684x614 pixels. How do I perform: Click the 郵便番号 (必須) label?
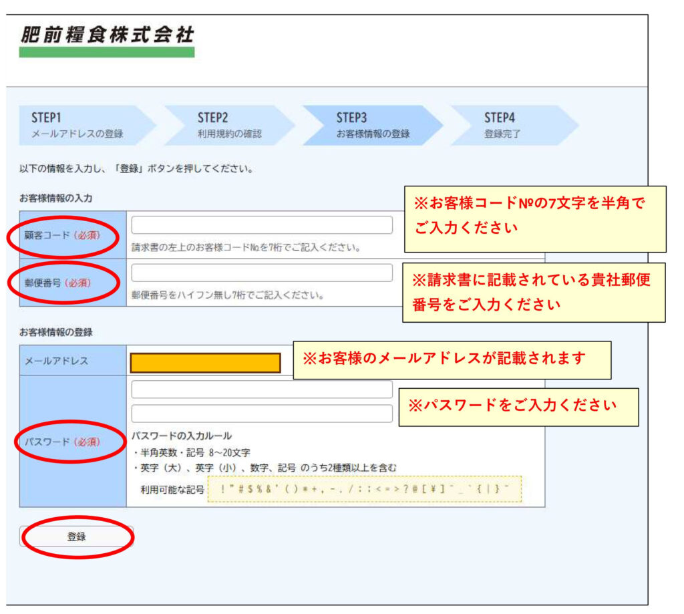(x=63, y=283)
